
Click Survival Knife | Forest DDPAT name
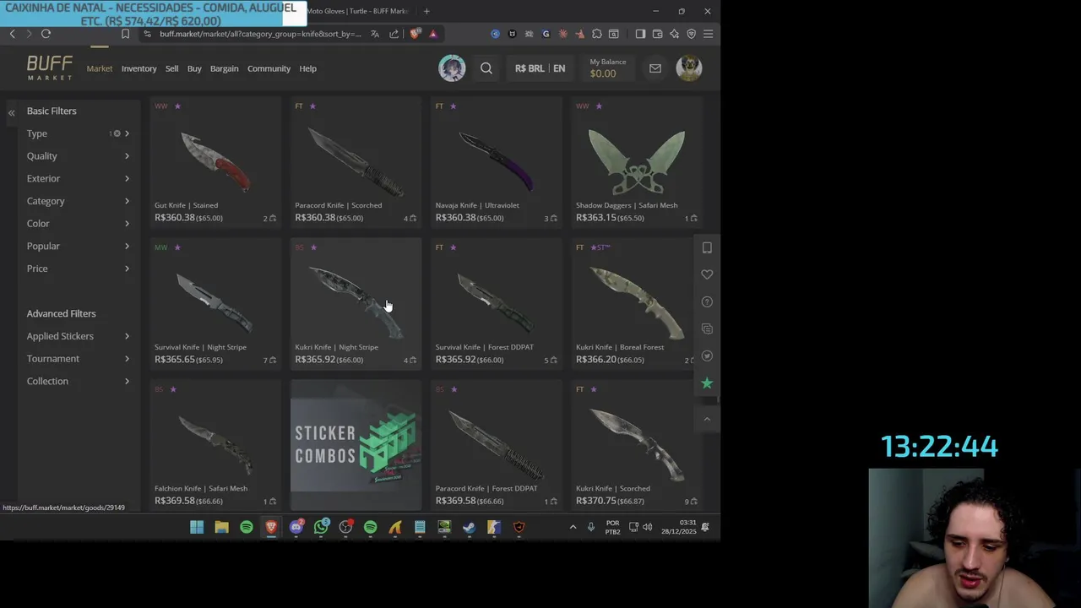pos(485,347)
